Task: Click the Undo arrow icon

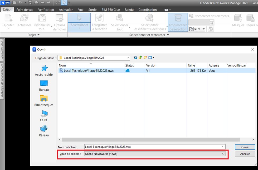Action: coord(43,2)
